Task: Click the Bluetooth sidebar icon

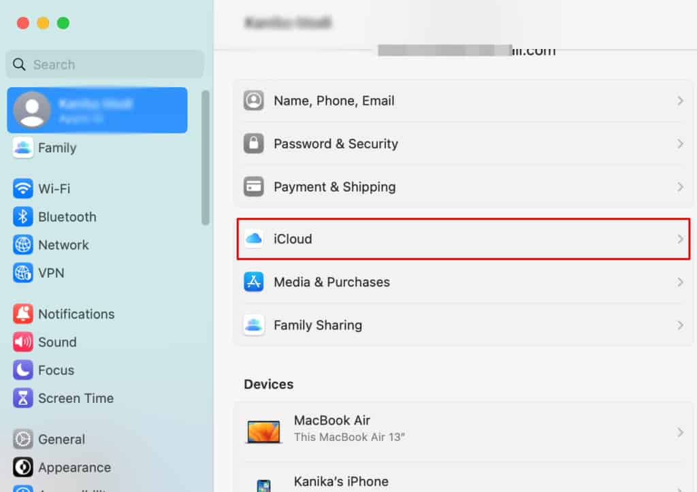Action: [22, 217]
